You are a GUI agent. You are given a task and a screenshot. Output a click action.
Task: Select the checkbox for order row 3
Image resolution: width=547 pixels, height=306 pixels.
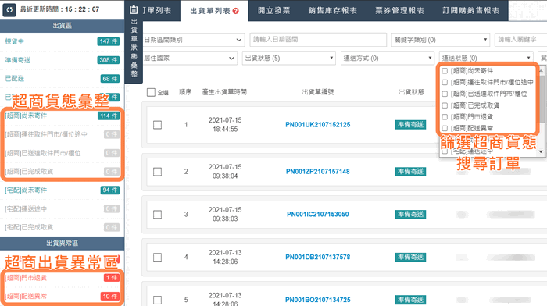(x=157, y=215)
